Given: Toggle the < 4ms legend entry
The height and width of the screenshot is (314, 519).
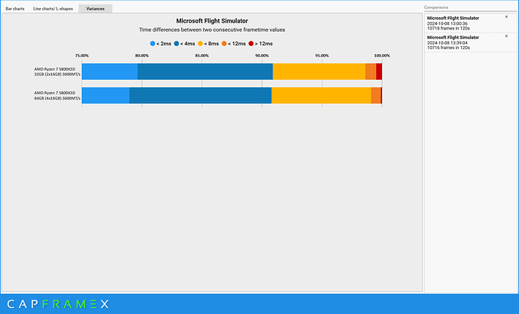Looking at the screenshot, I should click(184, 44).
